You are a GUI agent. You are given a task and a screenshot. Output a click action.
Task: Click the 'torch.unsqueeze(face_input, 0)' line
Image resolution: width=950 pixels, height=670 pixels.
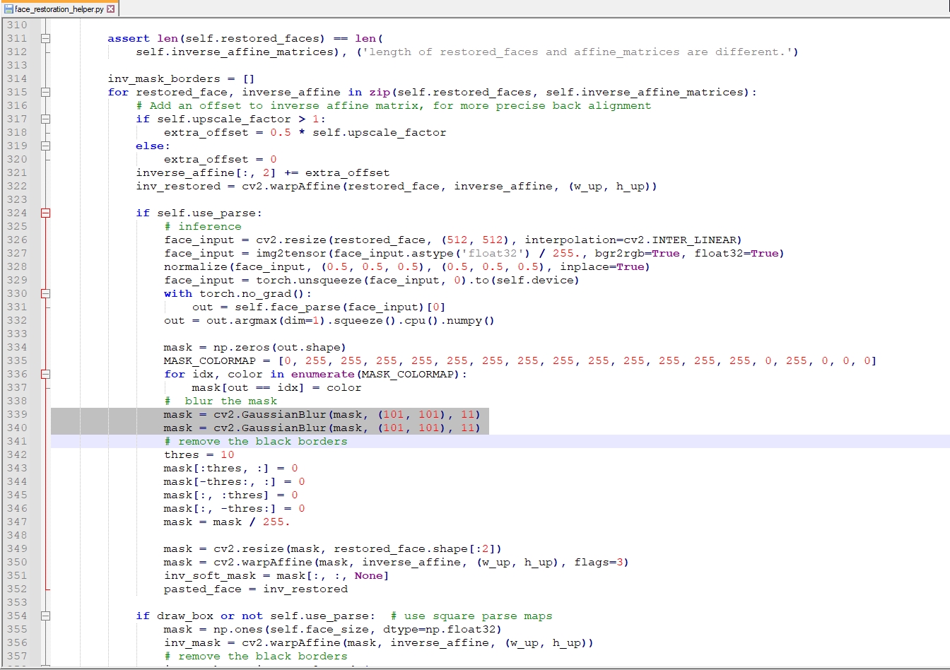(372, 281)
